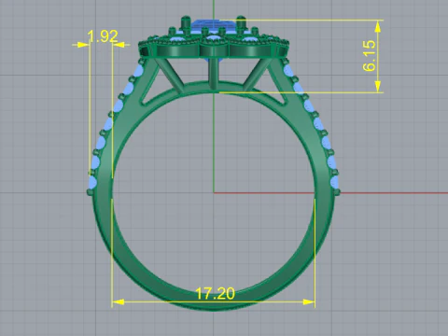Select the 17.20 inner diameter dimension text
The height and width of the screenshot is (336, 448).
(x=215, y=293)
